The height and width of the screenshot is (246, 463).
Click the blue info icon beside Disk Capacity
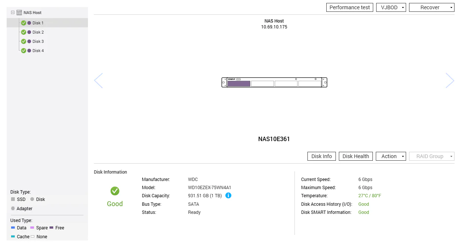(x=228, y=195)
